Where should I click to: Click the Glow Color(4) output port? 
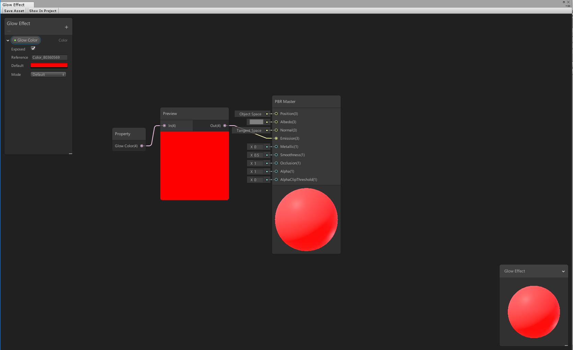pyautogui.click(x=141, y=145)
